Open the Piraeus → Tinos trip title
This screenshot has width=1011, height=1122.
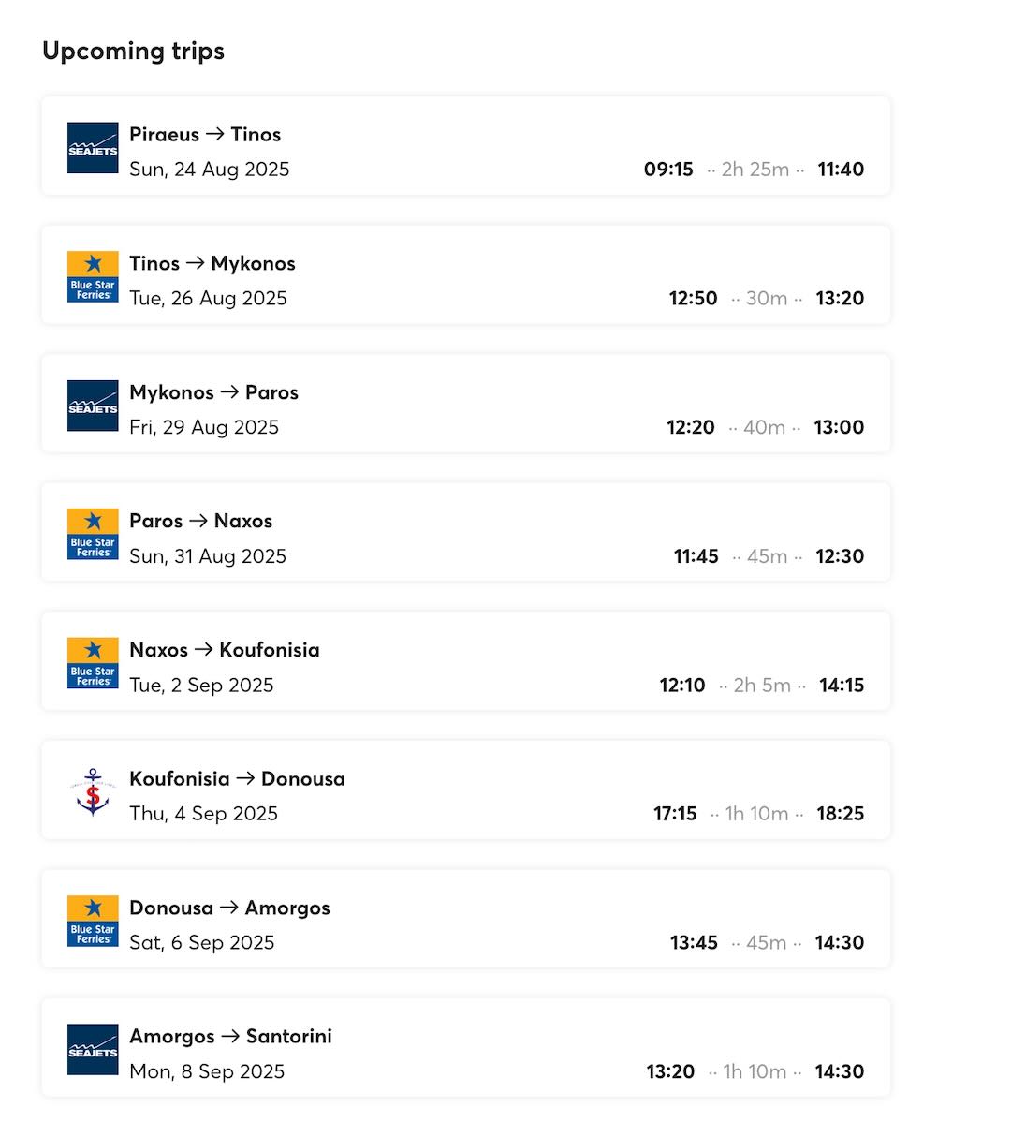[x=205, y=134]
